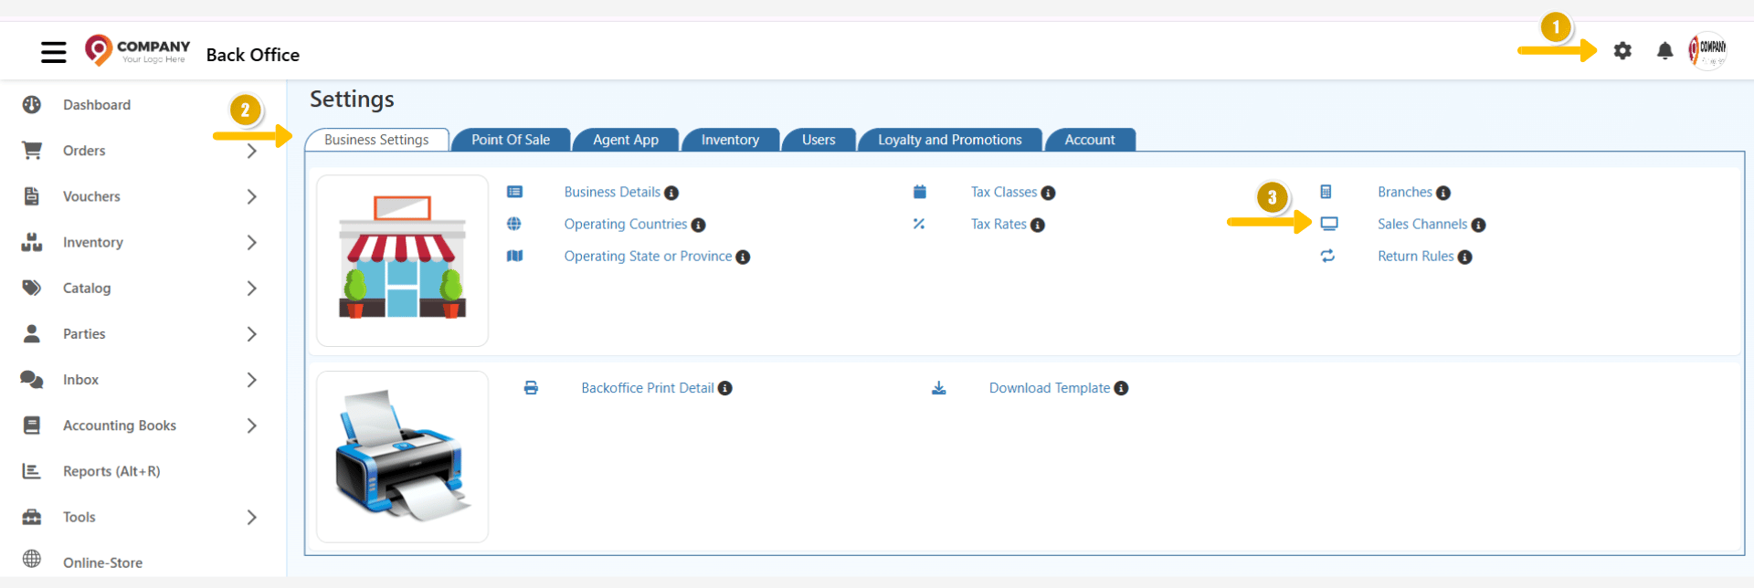
Task: Click the Orders cart icon
Action: (32, 151)
